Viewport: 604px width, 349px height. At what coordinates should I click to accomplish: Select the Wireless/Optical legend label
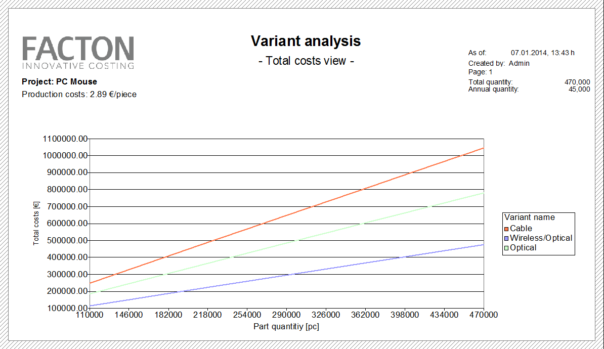pos(541,238)
